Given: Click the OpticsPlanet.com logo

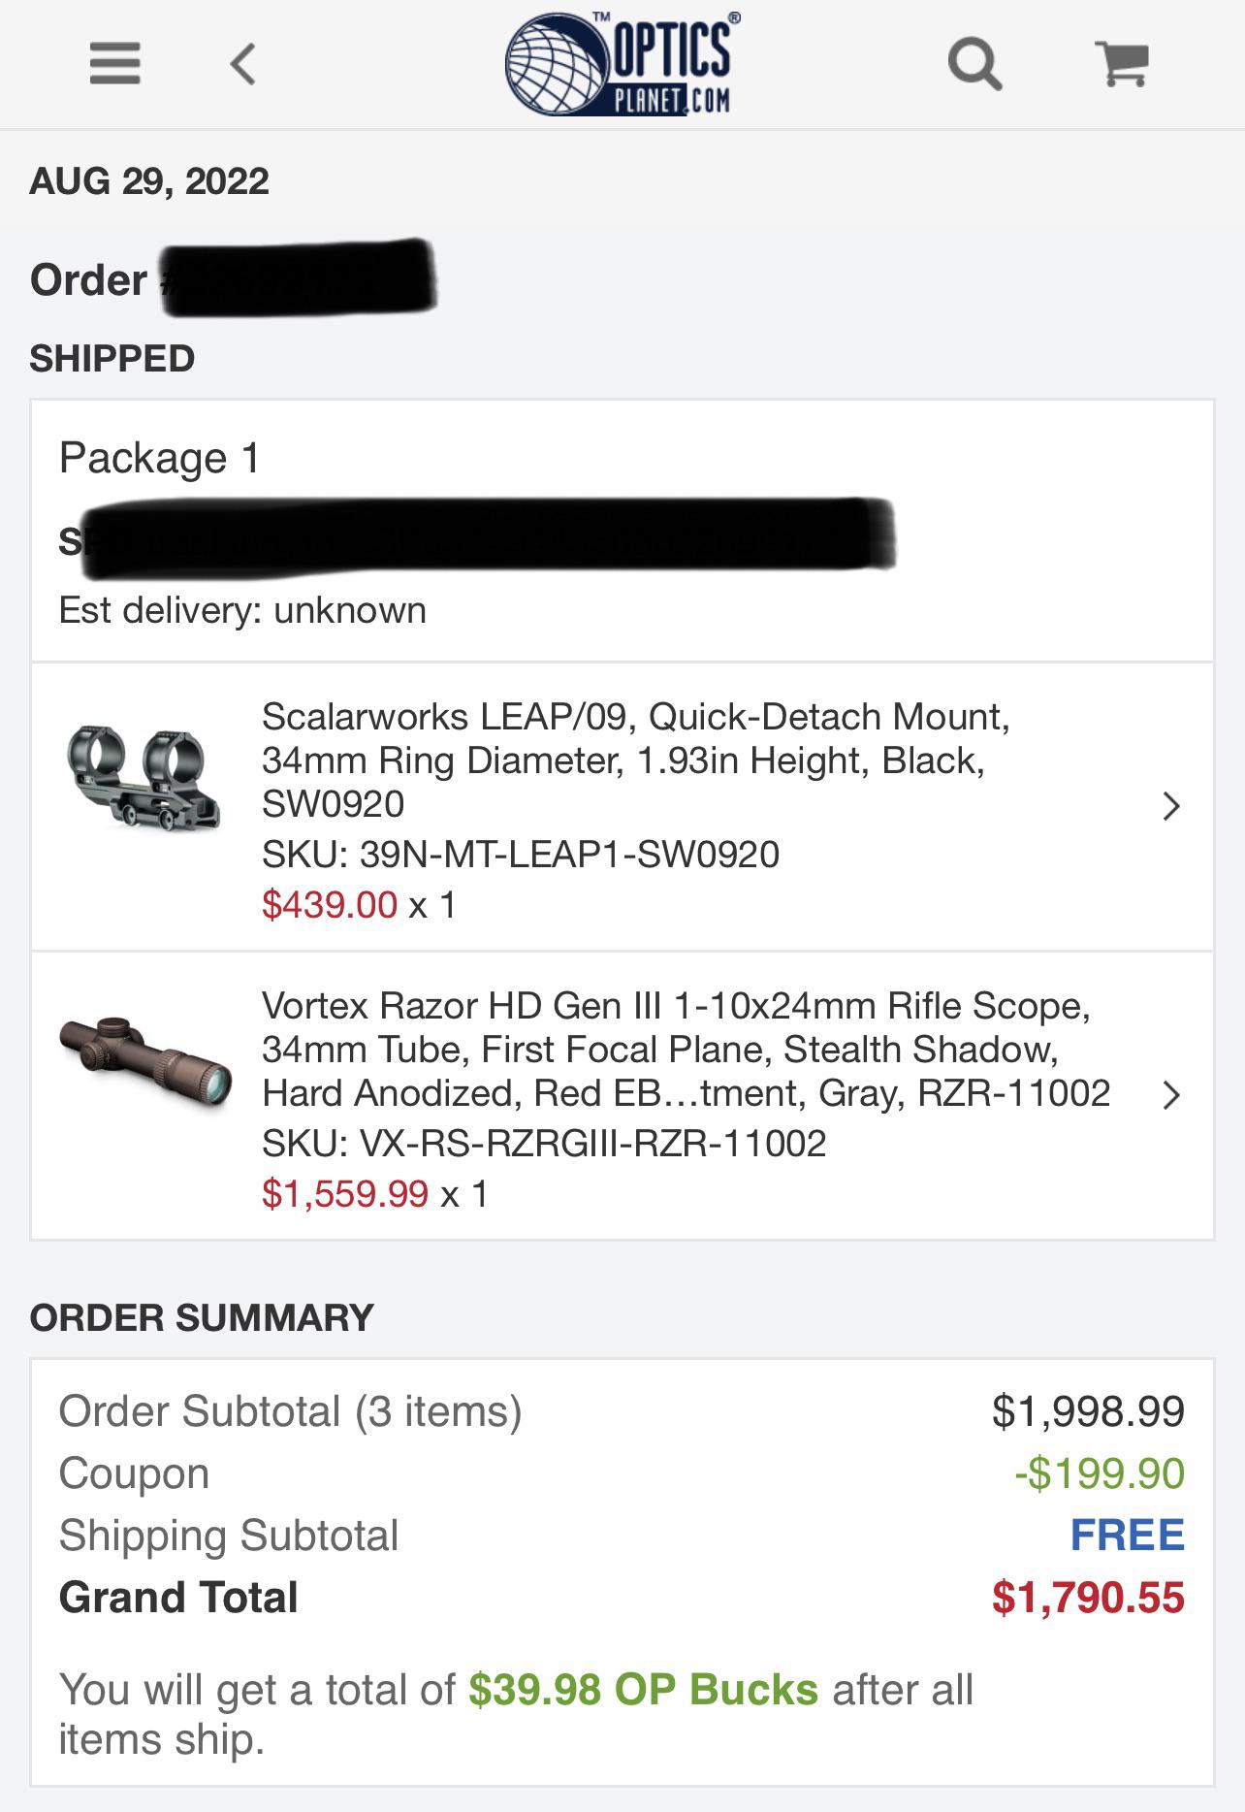Looking at the screenshot, I should point(622,60).
